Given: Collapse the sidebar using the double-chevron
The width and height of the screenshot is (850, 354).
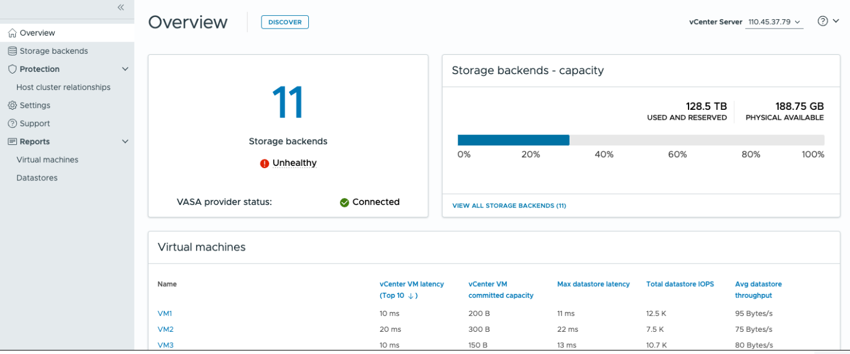Looking at the screenshot, I should click(121, 8).
